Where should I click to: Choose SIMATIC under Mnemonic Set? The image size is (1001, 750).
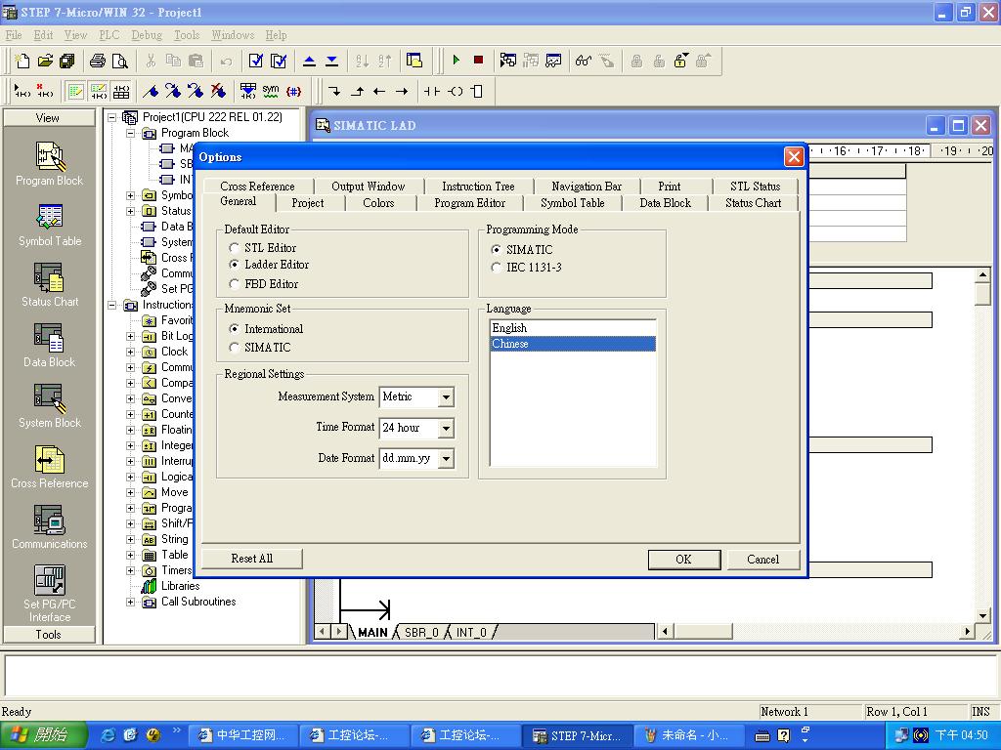pyautogui.click(x=235, y=348)
